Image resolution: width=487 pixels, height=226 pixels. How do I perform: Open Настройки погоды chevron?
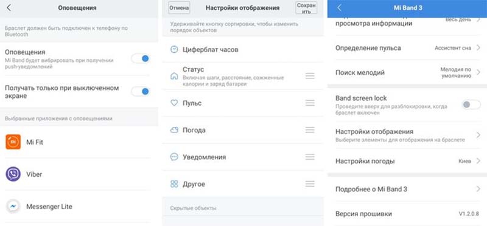click(478, 161)
